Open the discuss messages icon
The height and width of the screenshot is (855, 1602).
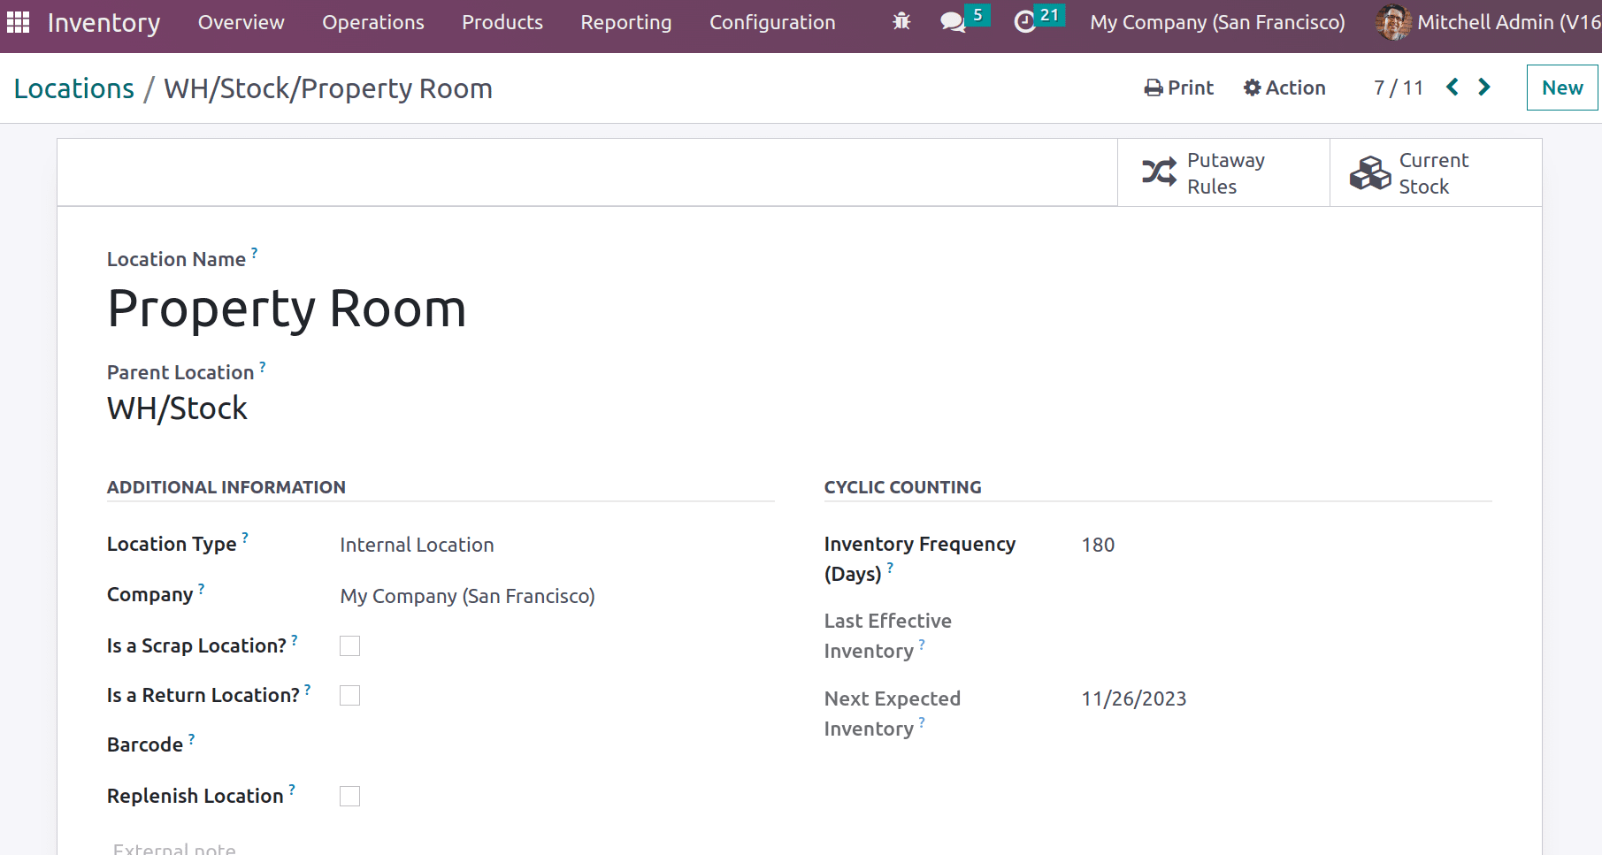point(953,22)
